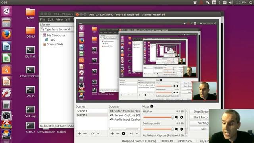Viewport: 254px width, 143px height.
Task: Open Desktop Audio gear settings
Action: click(x=182, y=129)
